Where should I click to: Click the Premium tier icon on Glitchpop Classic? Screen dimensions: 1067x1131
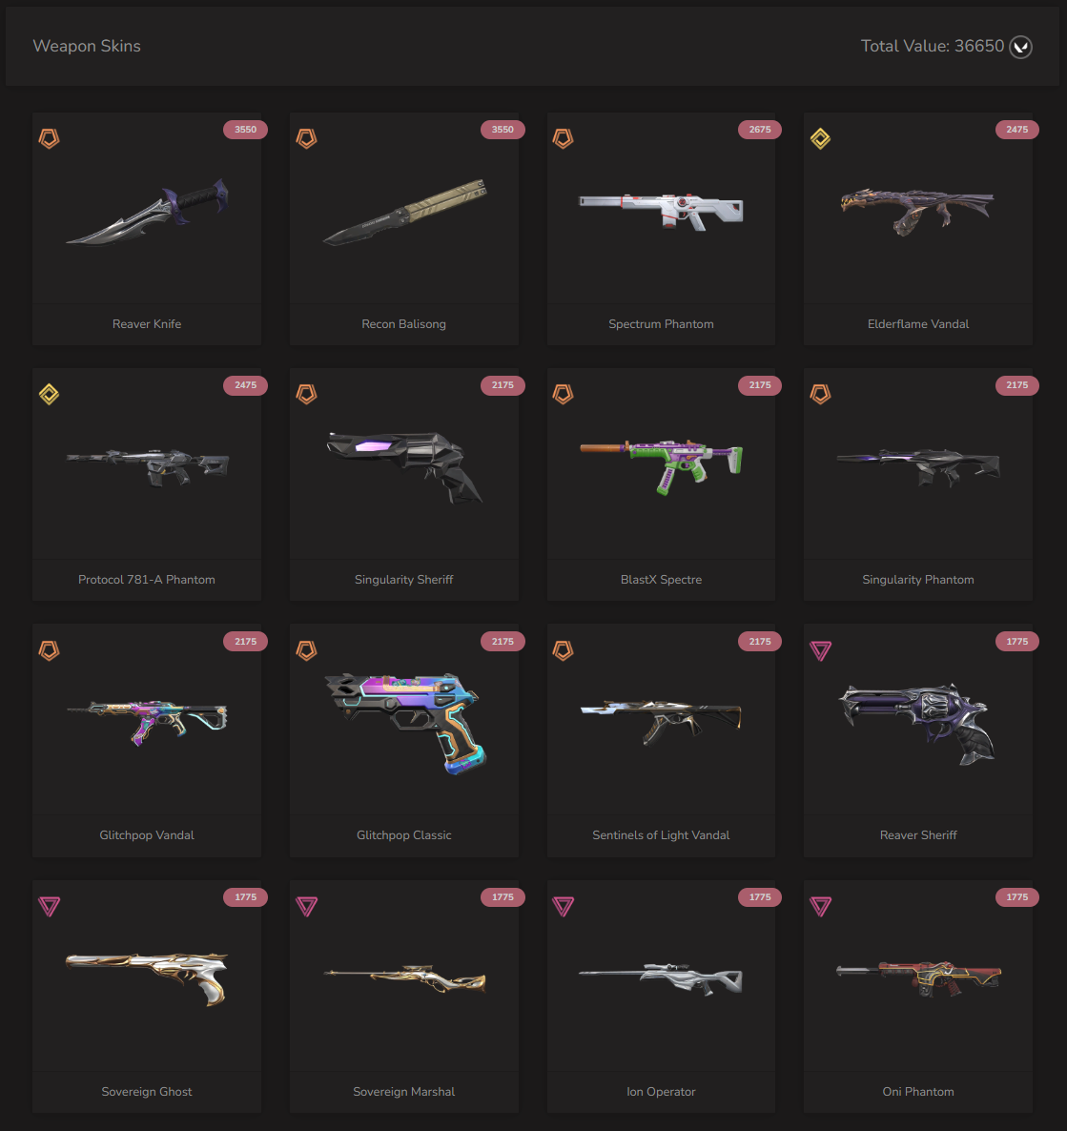click(307, 649)
